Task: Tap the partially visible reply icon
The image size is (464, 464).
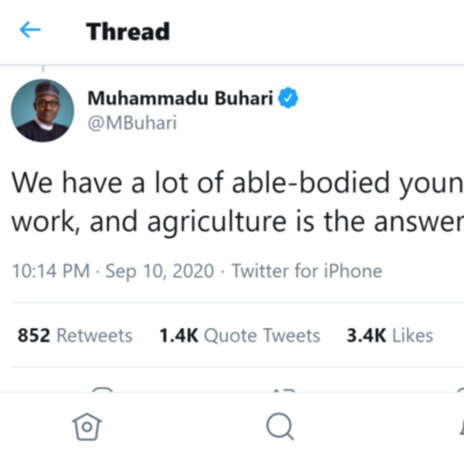Action: tap(103, 390)
